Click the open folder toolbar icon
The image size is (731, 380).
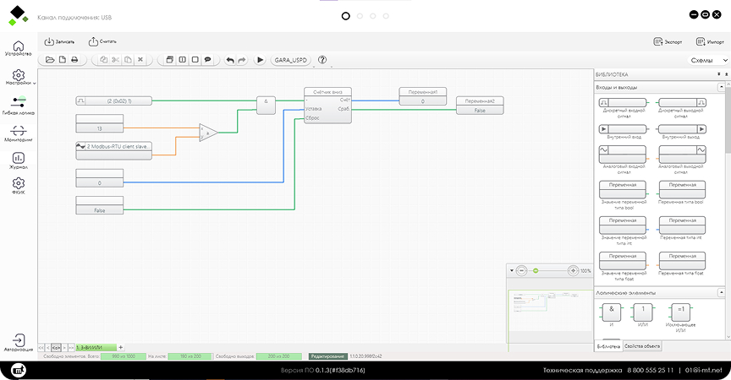(x=50, y=60)
